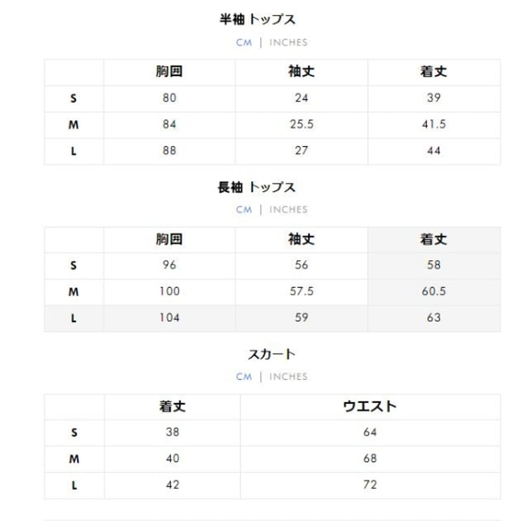Viewport: 526px width, 526px height.
Task: Select CM unit for スカート table
Action: (x=244, y=377)
